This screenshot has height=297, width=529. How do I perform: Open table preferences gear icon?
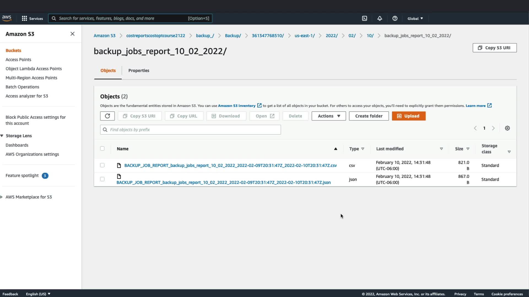coord(507,128)
